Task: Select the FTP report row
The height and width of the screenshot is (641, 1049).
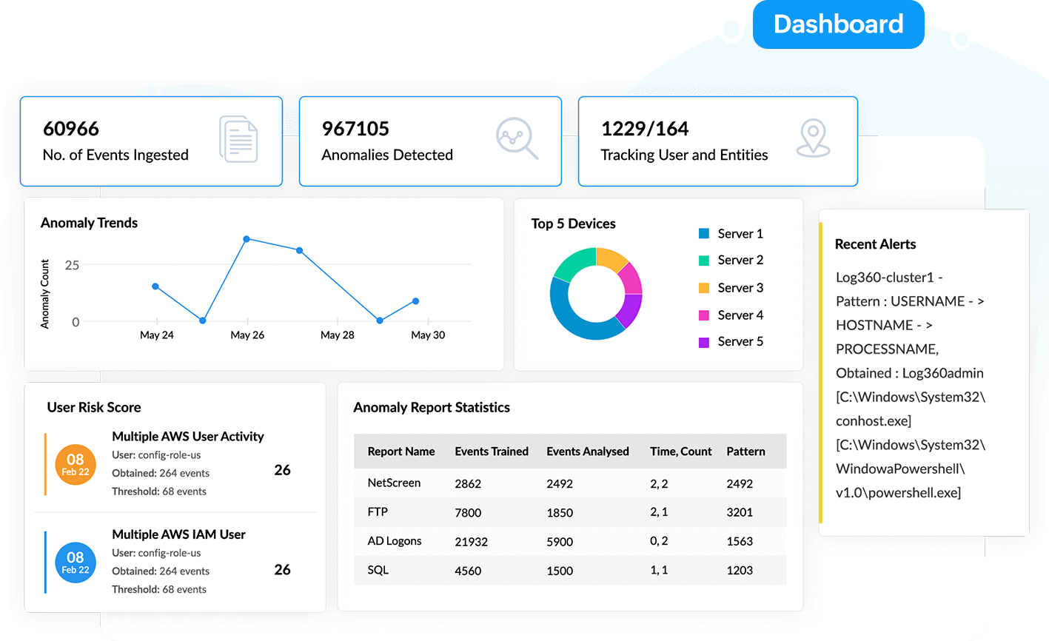Action: 518,512
